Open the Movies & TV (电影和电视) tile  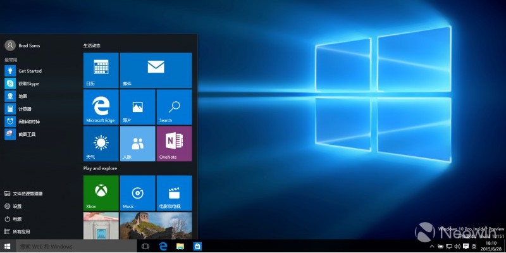[175, 193]
